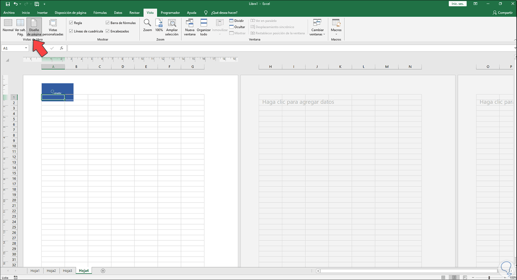Toggle Barra de fórmulas checkbox
The image size is (517, 280).
pos(108,23)
